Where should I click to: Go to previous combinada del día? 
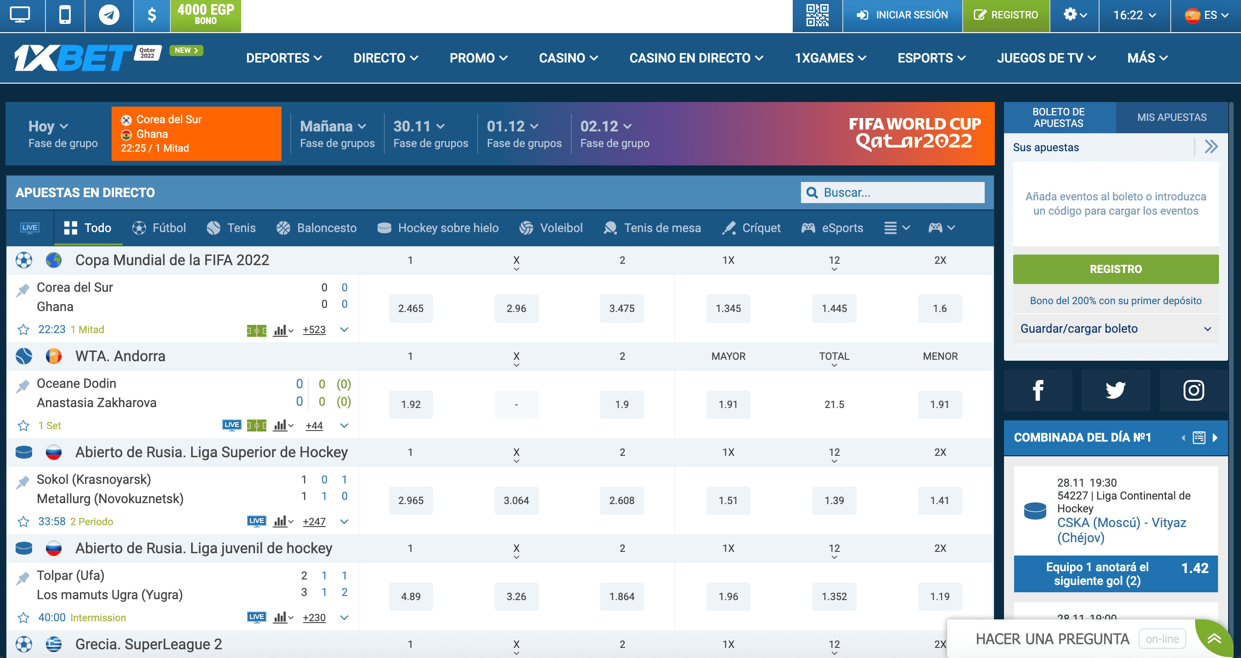1183,438
